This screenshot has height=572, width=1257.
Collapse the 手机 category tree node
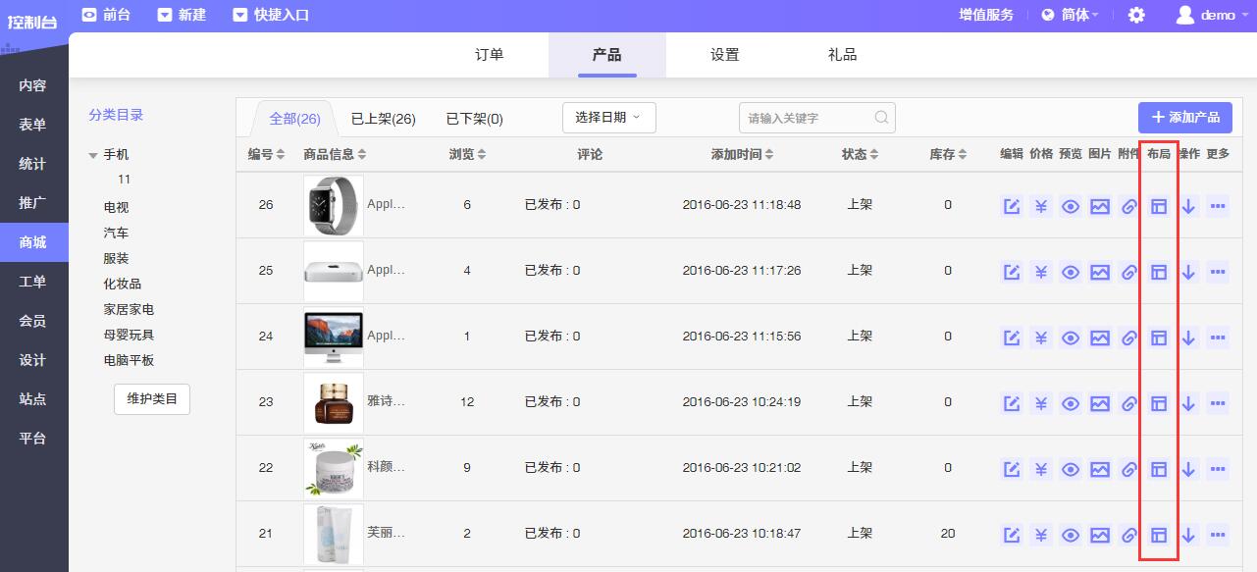coord(93,155)
